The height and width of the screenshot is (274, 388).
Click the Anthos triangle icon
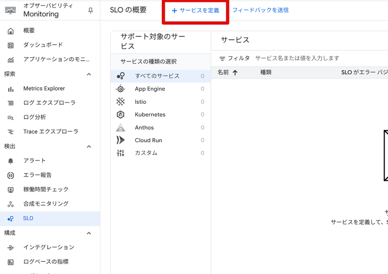pyautogui.click(x=120, y=128)
